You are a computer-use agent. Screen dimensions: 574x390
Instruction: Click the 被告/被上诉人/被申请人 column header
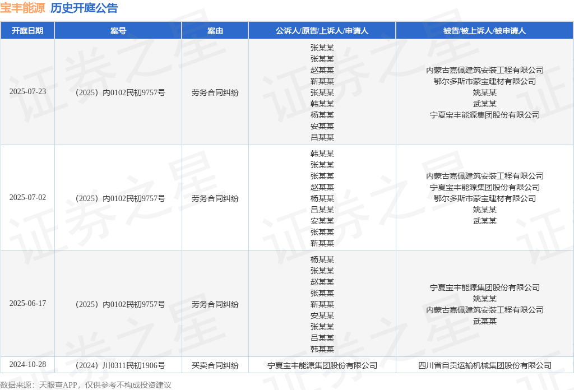(485, 31)
